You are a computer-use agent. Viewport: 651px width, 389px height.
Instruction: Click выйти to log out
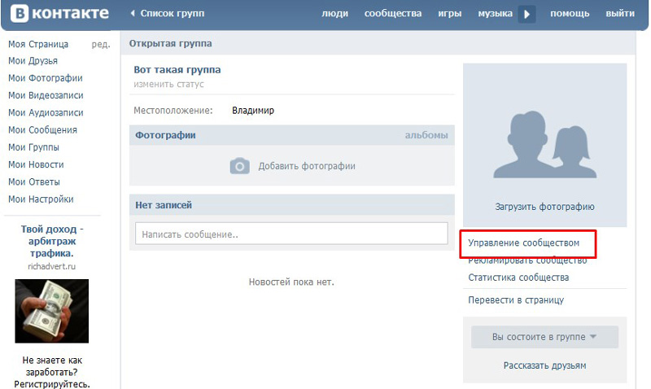click(620, 13)
